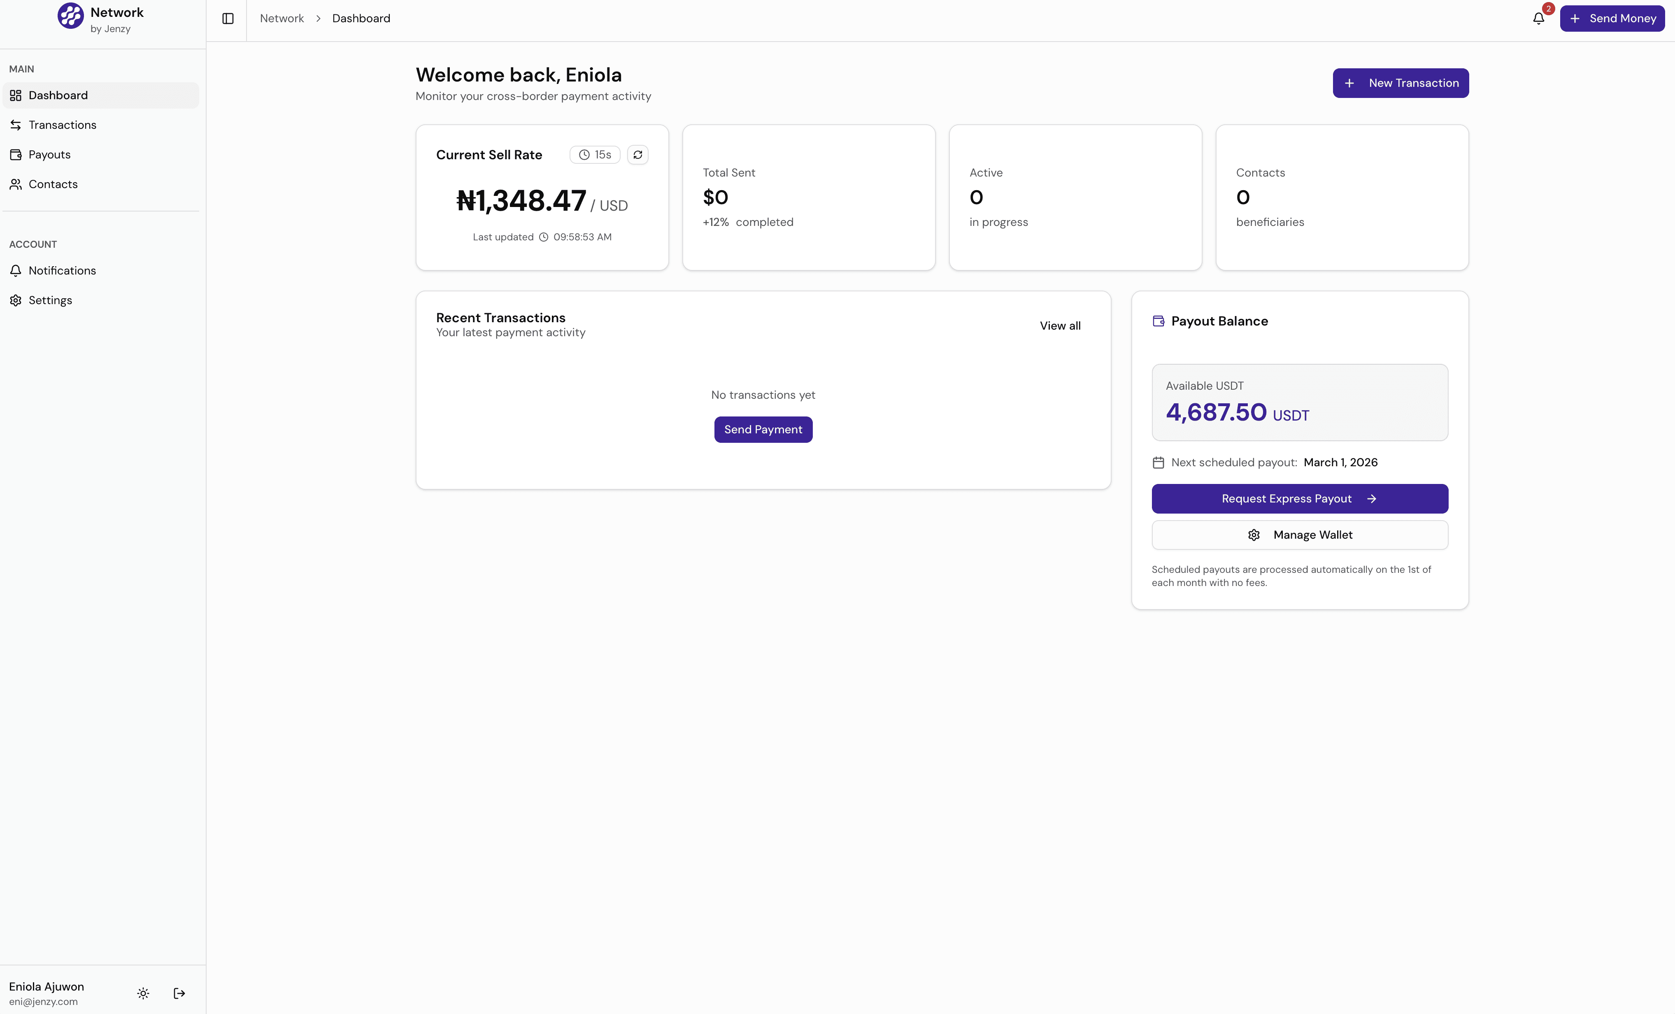Go to Contacts in the sidebar

[53, 184]
